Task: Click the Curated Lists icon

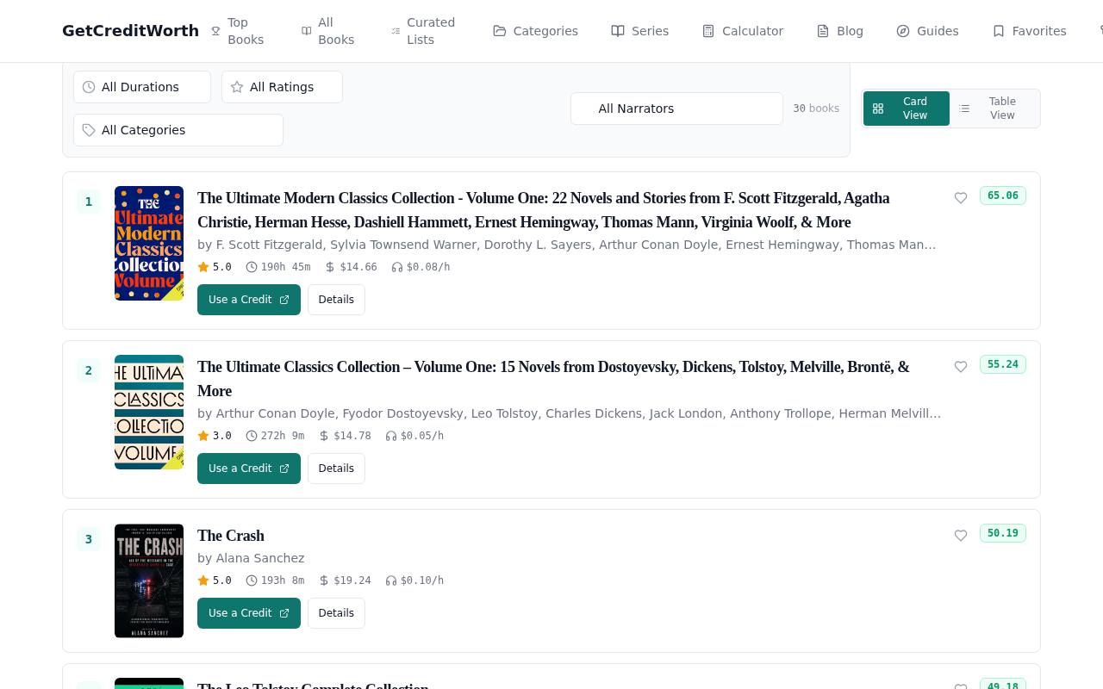Action: tap(396, 31)
